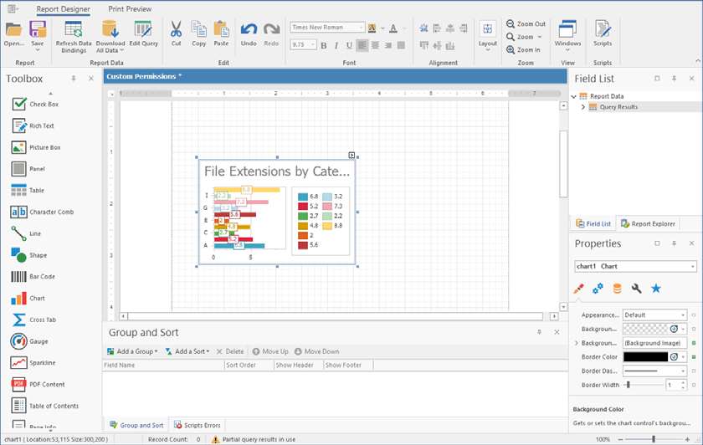Open the Favorites star properties tab
Image resolution: width=703 pixels, height=445 pixels.
coord(656,289)
